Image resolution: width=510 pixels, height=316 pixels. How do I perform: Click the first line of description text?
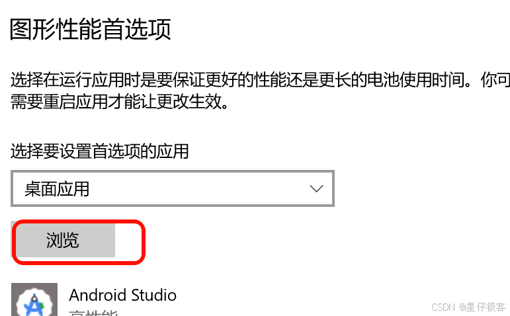tap(260, 79)
